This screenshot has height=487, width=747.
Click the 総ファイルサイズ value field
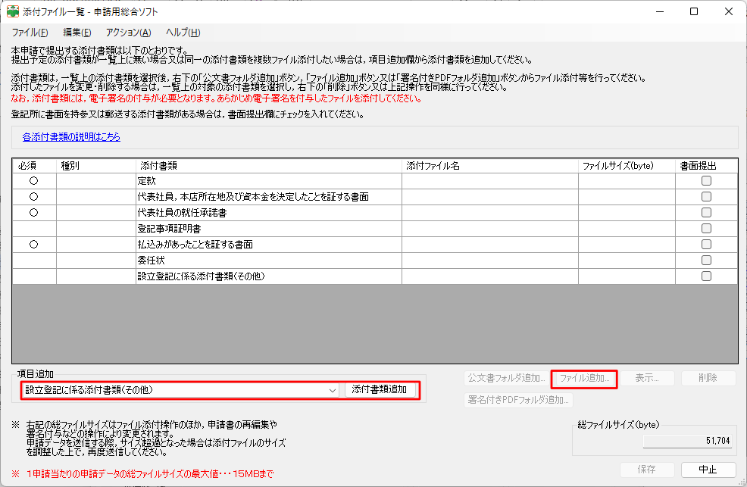pyautogui.click(x=687, y=440)
